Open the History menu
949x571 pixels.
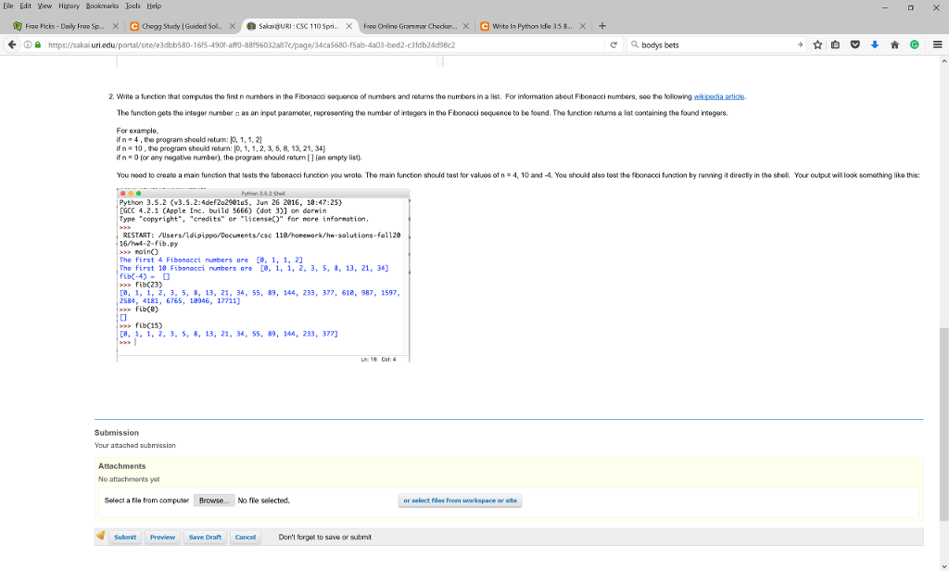69,6
